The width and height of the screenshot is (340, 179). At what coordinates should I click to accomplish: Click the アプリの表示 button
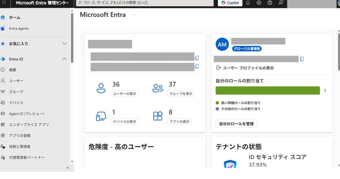point(179,122)
